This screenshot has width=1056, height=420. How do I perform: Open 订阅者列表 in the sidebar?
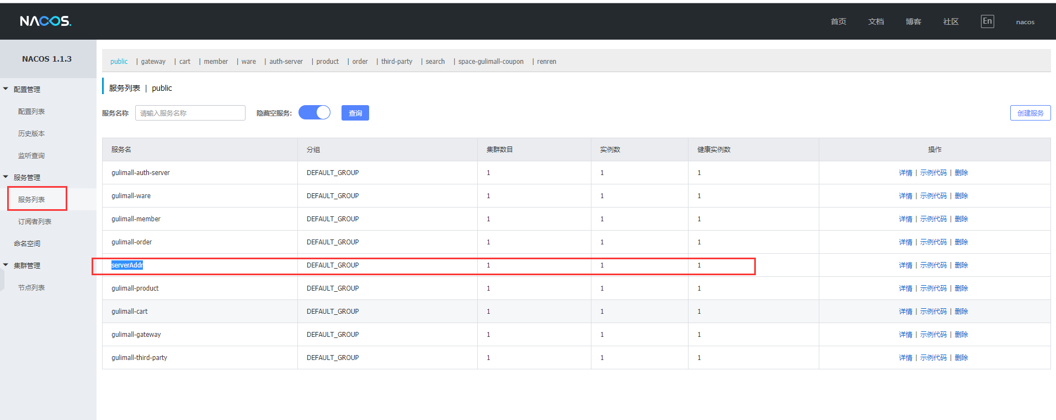(x=35, y=222)
